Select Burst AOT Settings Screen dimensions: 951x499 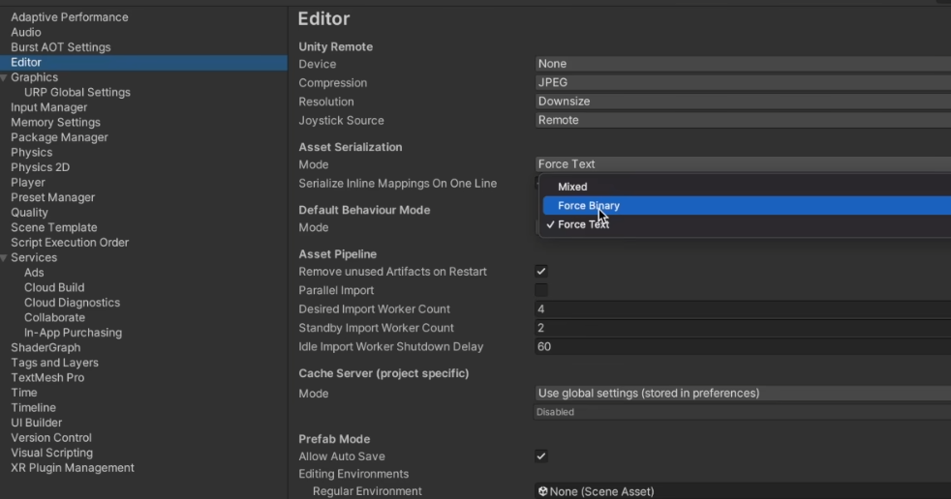click(61, 47)
